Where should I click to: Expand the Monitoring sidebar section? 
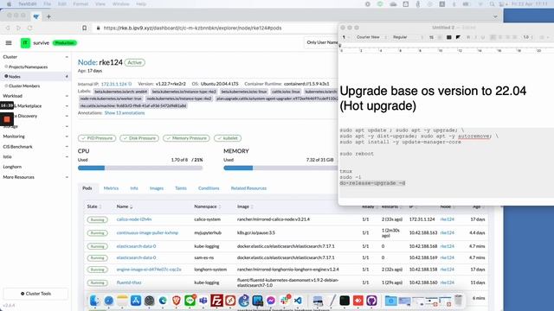point(67,136)
